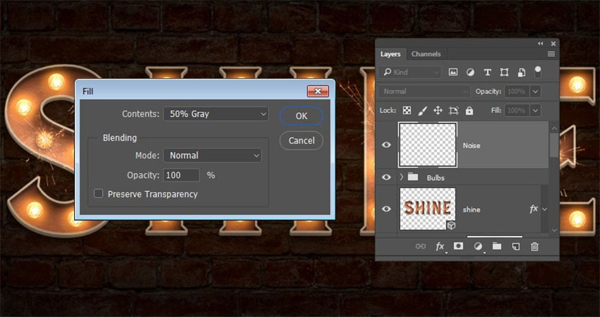Image resolution: width=600 pixels, height=317 pixels.
Task: Lock transparent pixels icon
Action: pos(407,110)
